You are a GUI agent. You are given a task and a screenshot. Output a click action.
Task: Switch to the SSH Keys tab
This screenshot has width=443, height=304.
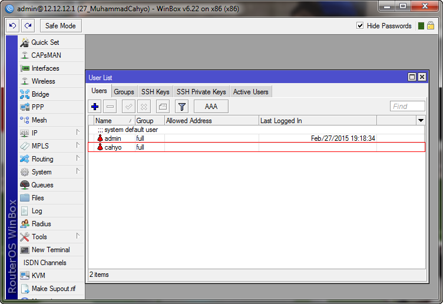pyautogui.click(x=156, y=92)
